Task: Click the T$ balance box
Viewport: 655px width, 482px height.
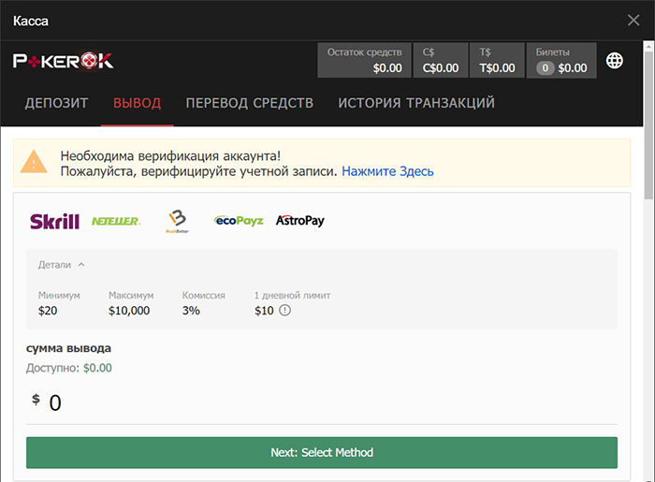Action: coord(497,60)
